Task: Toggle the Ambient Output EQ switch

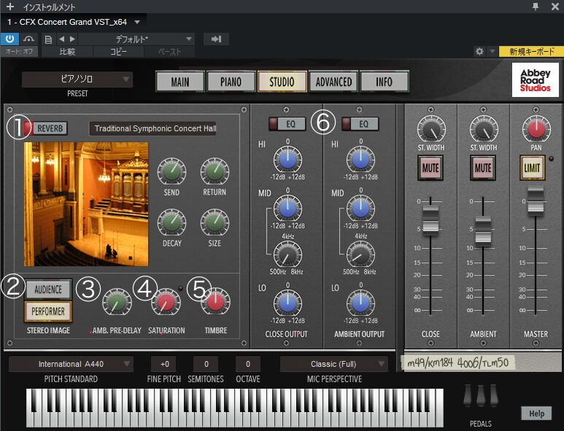Action: [360, 124]
